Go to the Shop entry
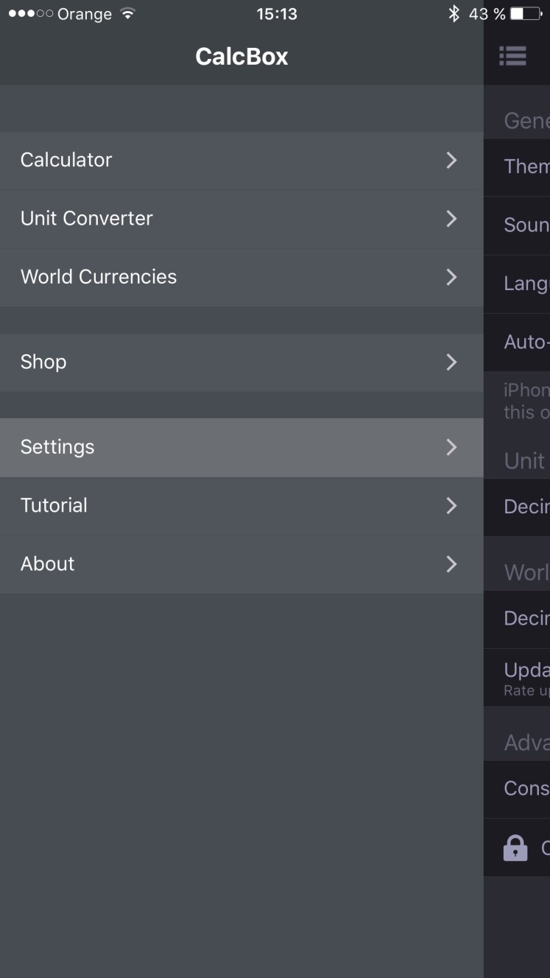550x978 pixels. (x=241, y=362)
